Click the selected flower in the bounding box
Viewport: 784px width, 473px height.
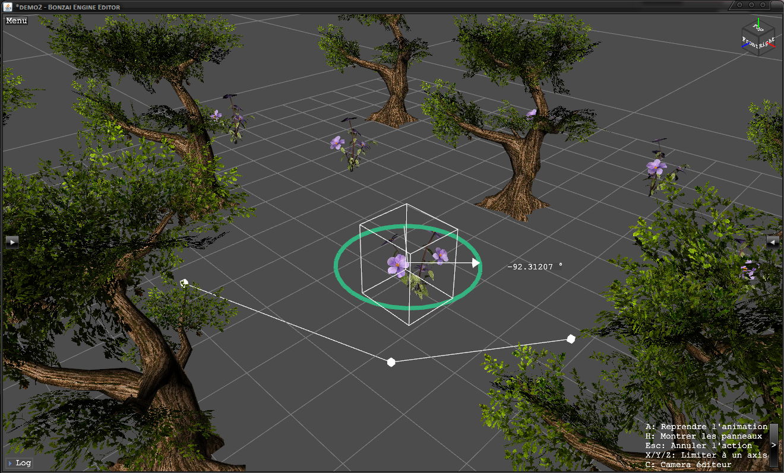398,265
